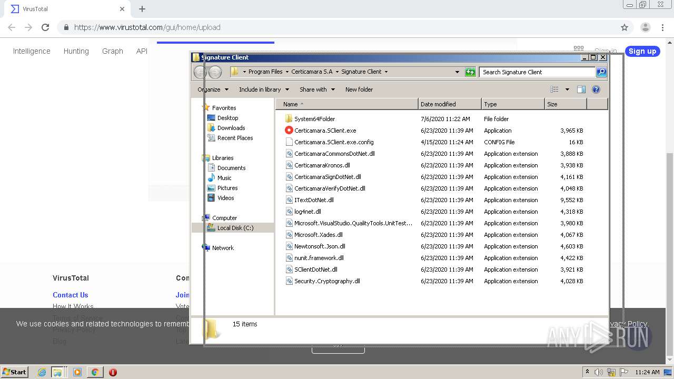Viewport: 674px width, 379px height.
Task: Open API menu on VirusTotal
Action: click(x=142, y=51)
